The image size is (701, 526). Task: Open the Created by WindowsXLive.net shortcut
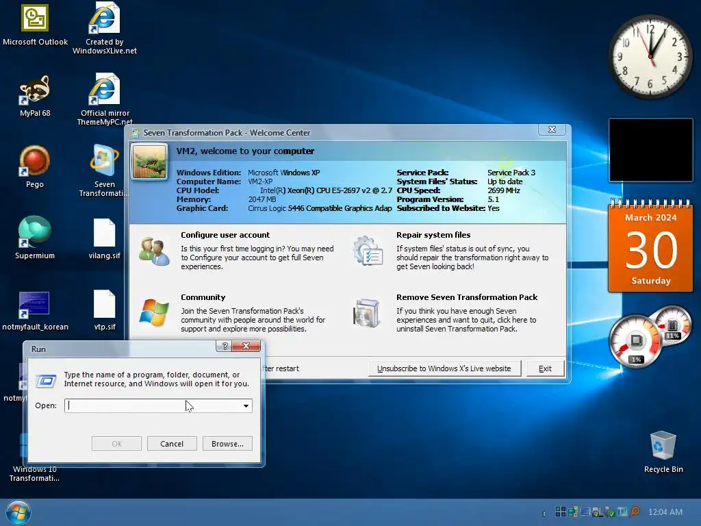(105, 27)
